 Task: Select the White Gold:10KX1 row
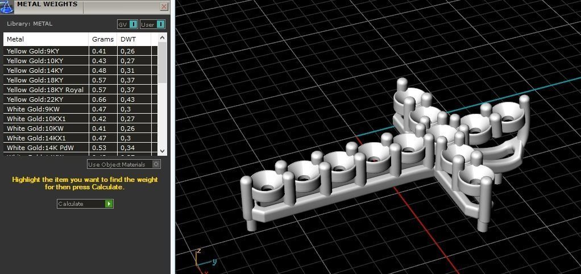(x=80, y=118)
